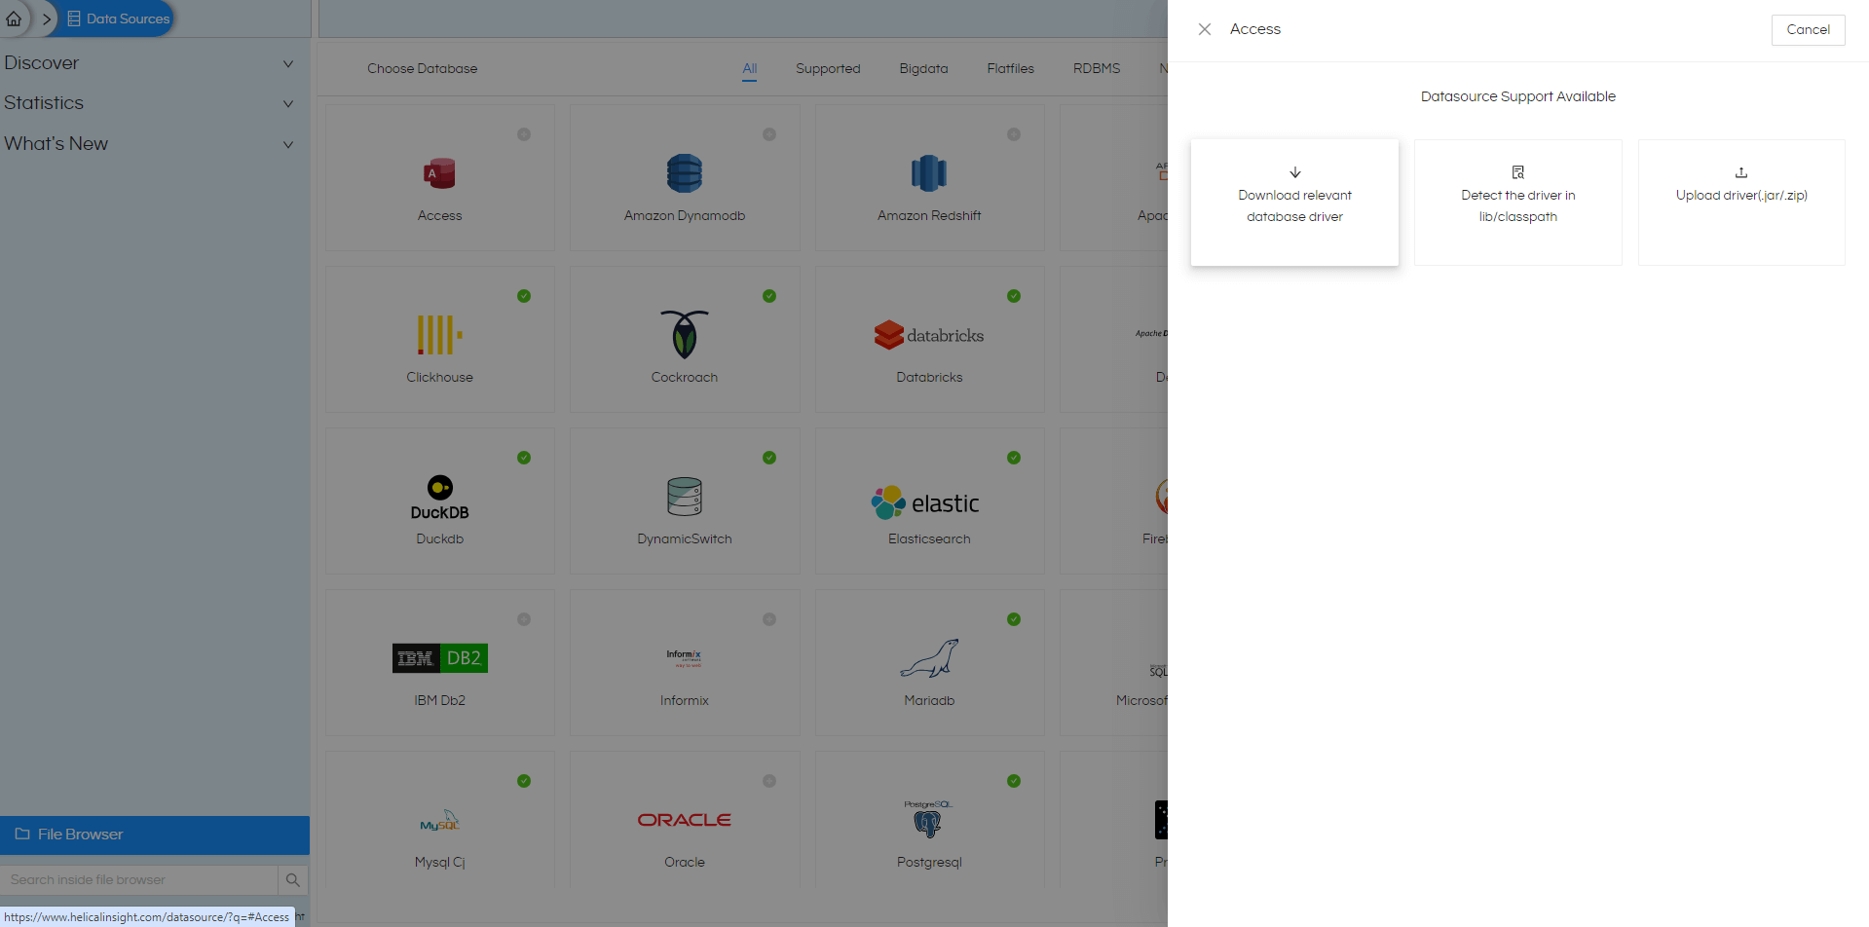Expand the Statistics section
The width and height of the screenshot is (1869, 927).
coord(148,103)
